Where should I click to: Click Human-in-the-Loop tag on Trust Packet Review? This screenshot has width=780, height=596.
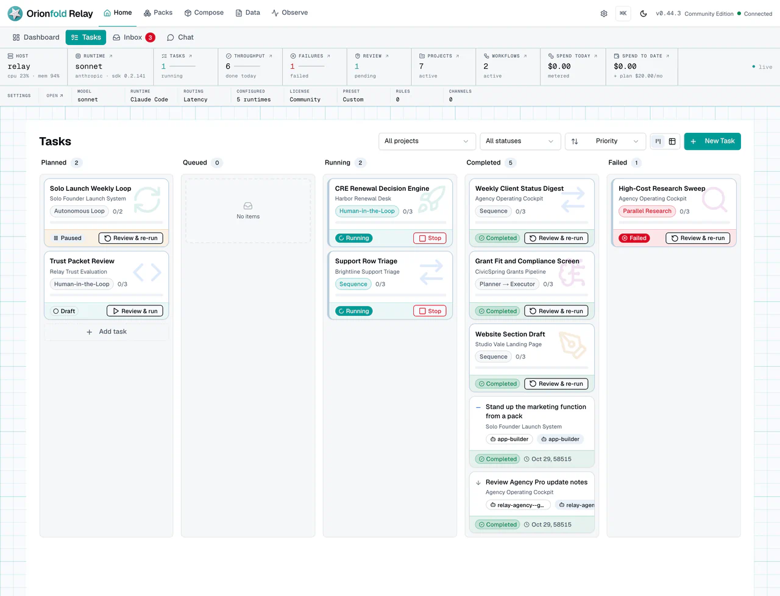[x=82, y=284]
